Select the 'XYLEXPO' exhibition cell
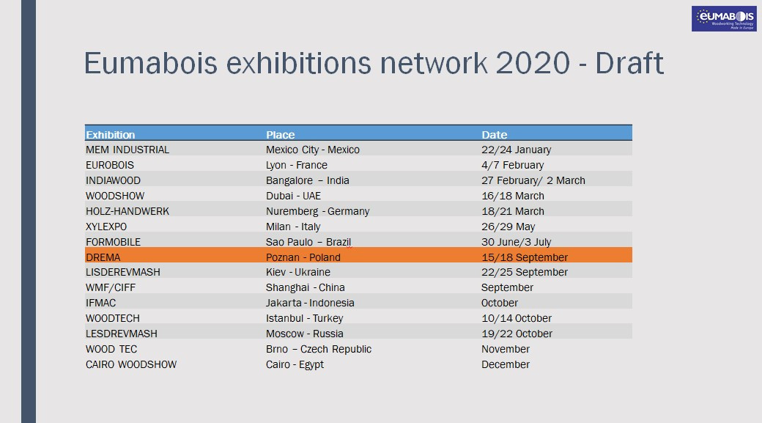The width and height of the screenshot is (762, 423). 106,227
